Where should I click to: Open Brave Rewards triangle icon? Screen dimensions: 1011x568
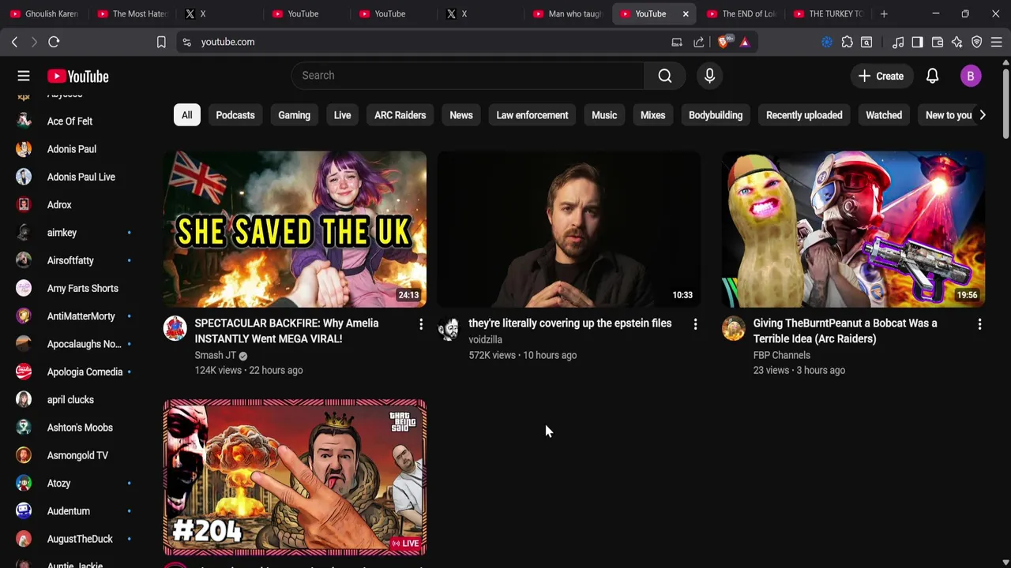[745, 42]
